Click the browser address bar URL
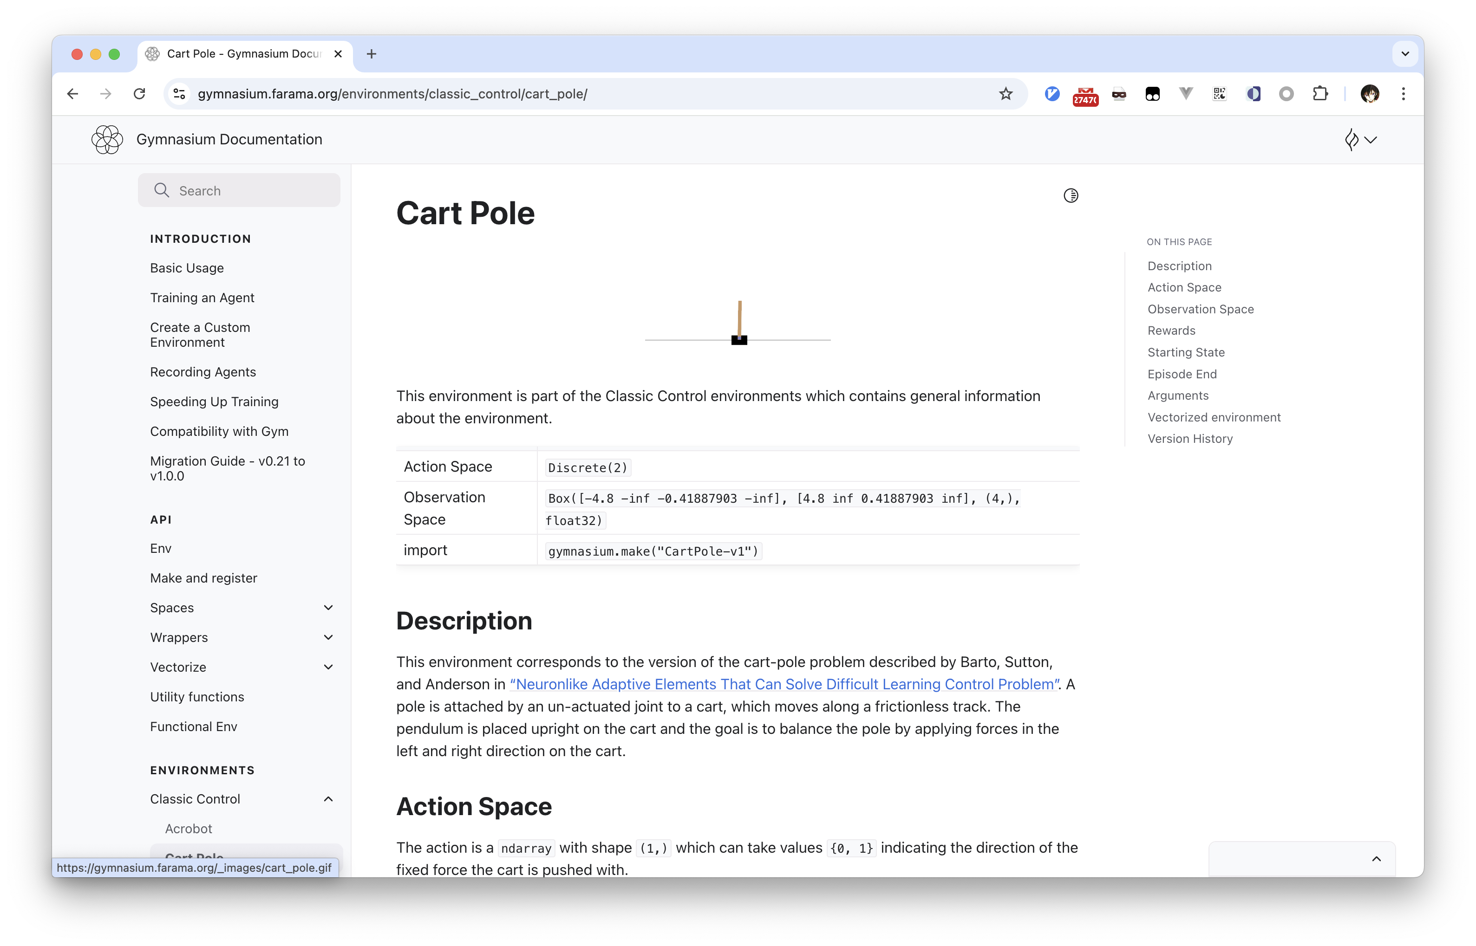 (x=392, y=93)
